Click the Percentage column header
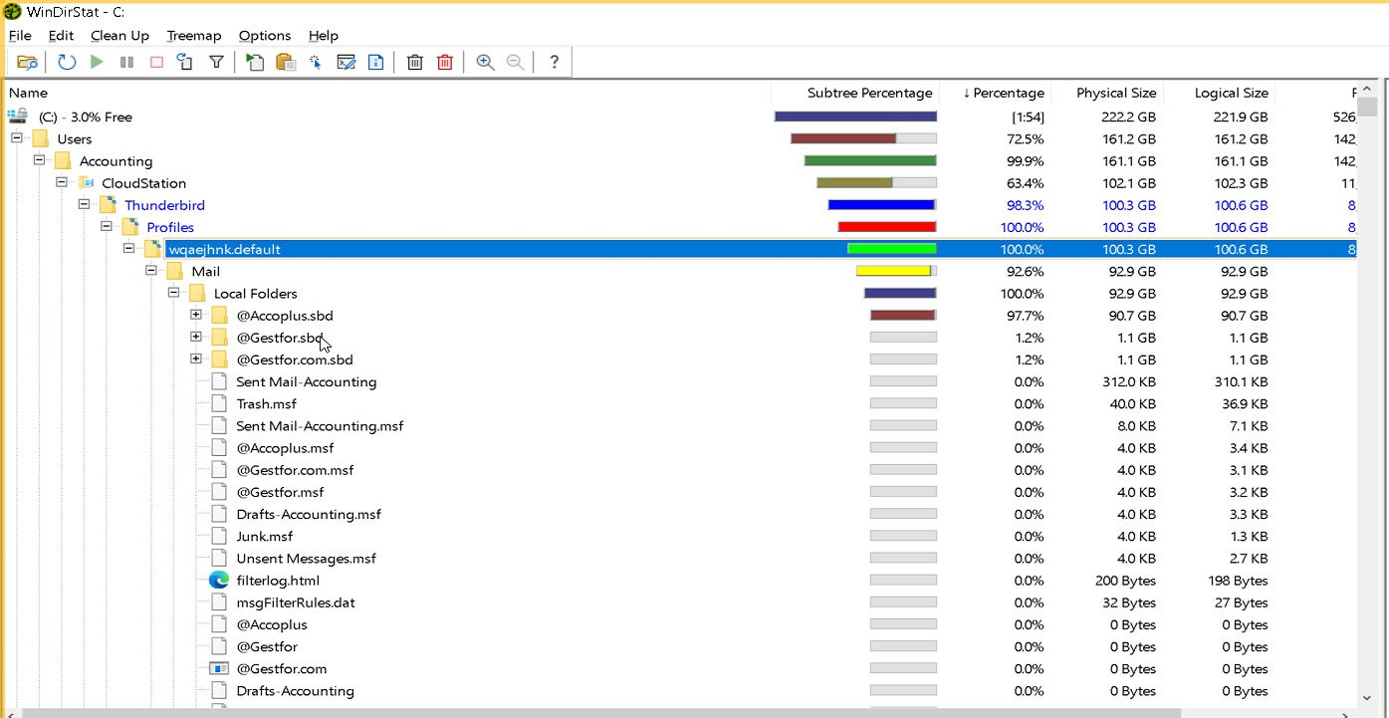The height and width of the screenshot is (718, 1389). (x=996, y=93)
